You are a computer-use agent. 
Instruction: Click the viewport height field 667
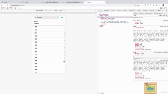(51, 11)
